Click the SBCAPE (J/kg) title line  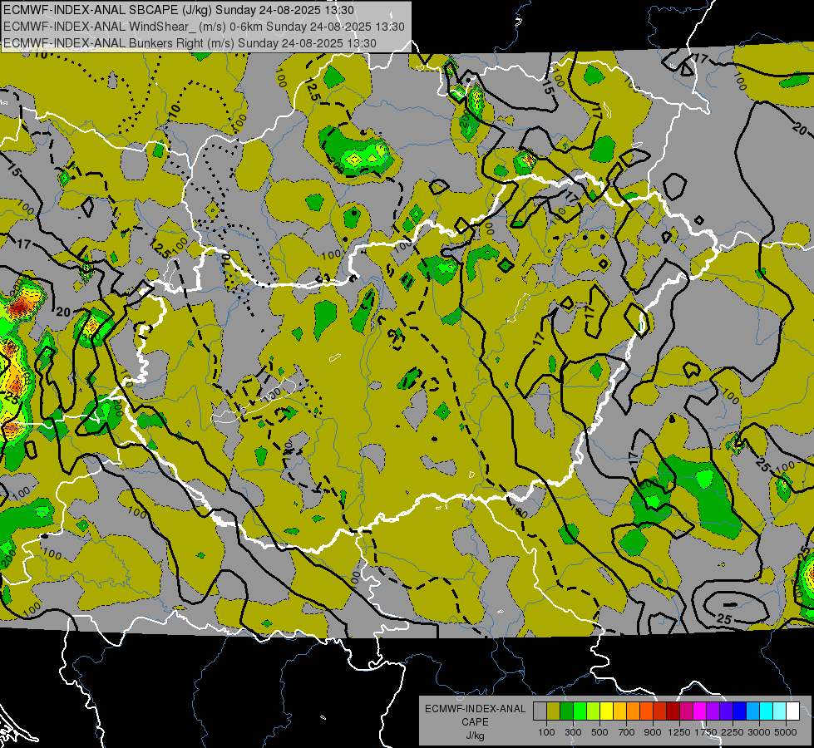(179, 10)
